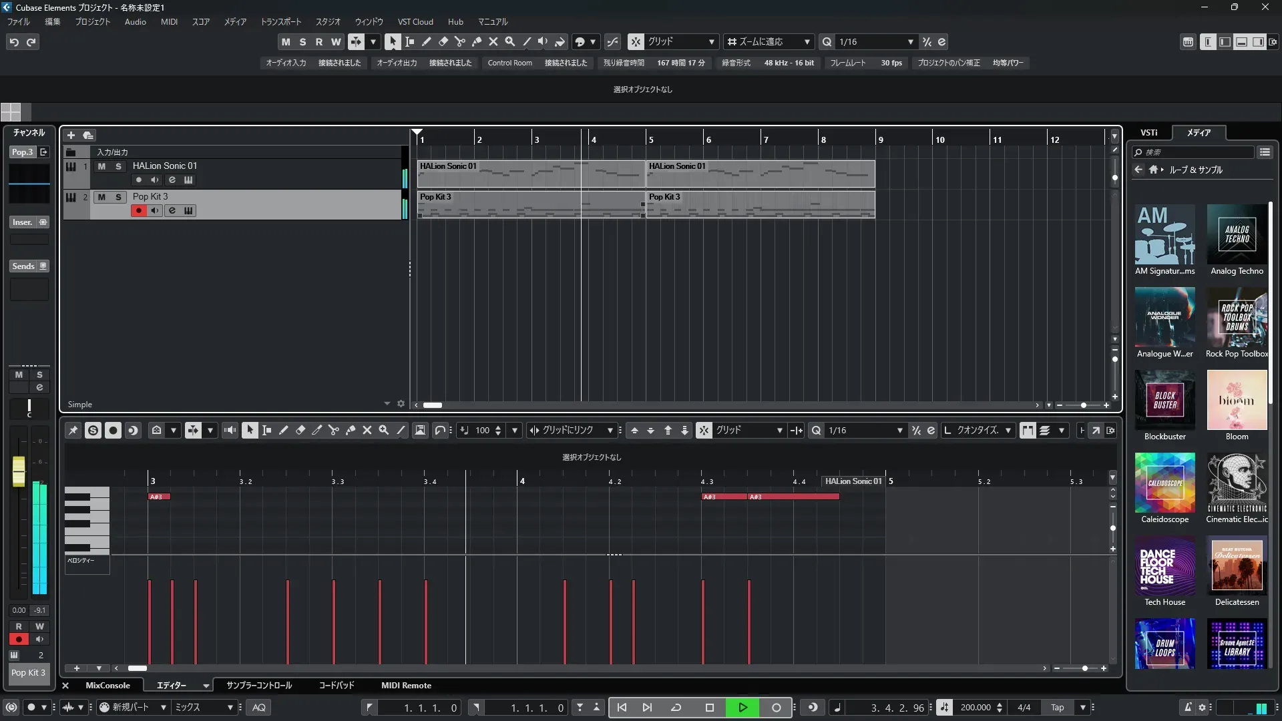The height and width of the screenshot is (721, 1282).
Task: Open the Tech House loop library thumbnail
Action: click(1164, 567)
